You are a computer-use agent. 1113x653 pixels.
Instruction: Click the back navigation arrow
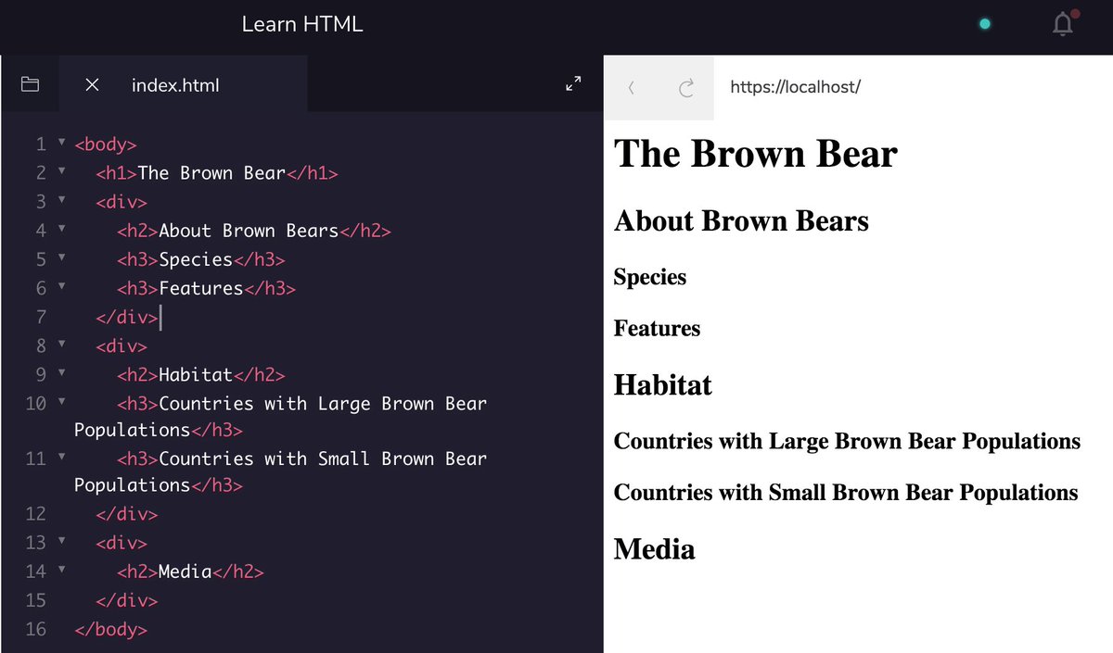coord(632,88)
